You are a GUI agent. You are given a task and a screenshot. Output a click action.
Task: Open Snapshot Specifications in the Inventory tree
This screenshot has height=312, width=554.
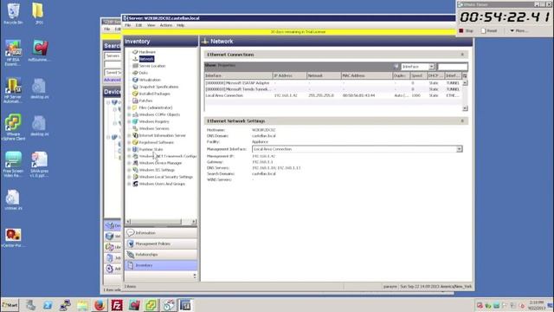click(158, 87)
